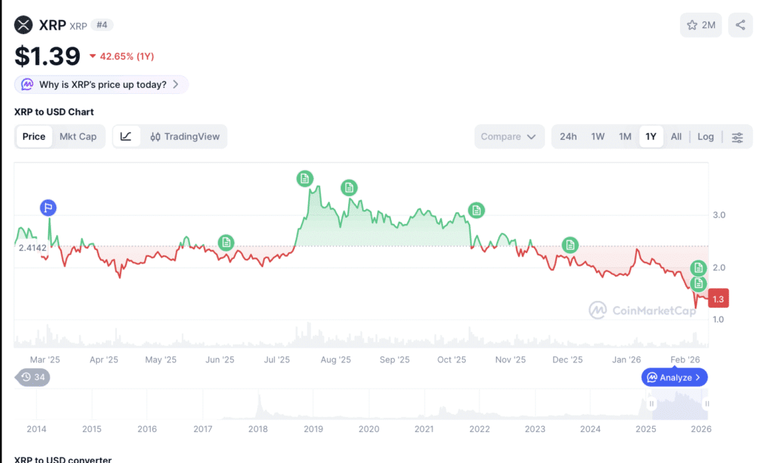
Task: Open news marker at July '25 peak
Action: click(305, 179)
